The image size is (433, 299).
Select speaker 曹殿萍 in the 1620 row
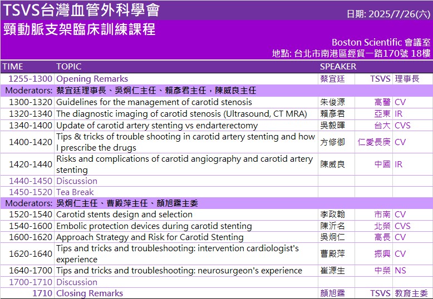coord(332,254)
